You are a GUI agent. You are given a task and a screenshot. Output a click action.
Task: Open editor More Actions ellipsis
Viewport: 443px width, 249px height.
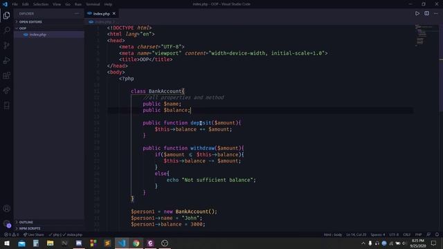pos(436,13)
